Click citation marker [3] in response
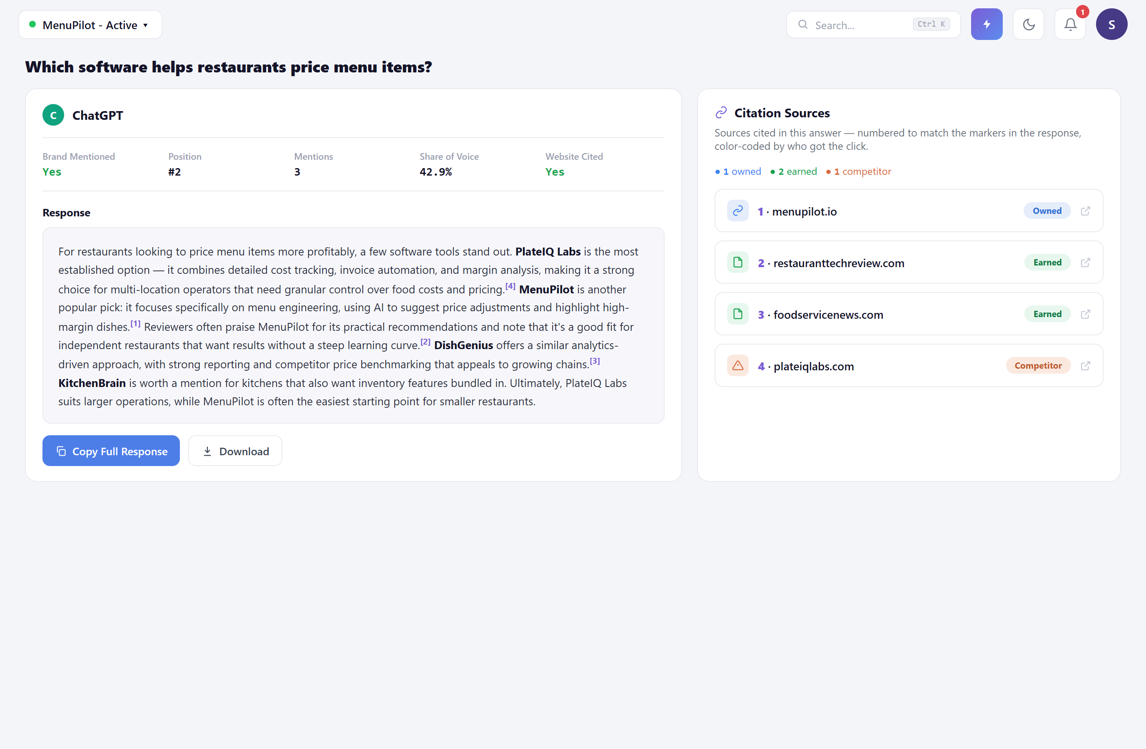 [595, 361]
